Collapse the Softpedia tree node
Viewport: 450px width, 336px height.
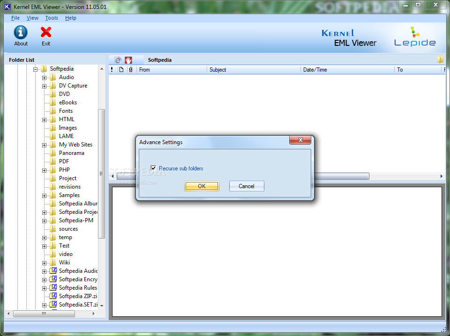(35, 69)
